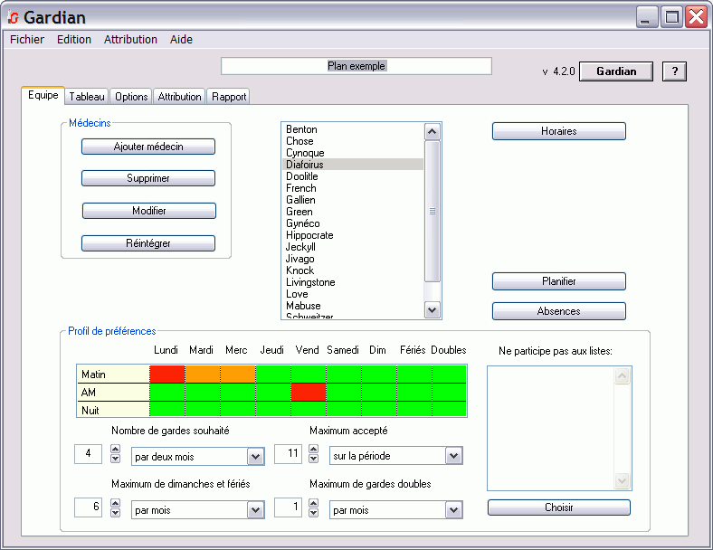This screenshot has width=713, height=550.
Task: Click green Samedi Nuit preference cell
Action: [344, 410]
